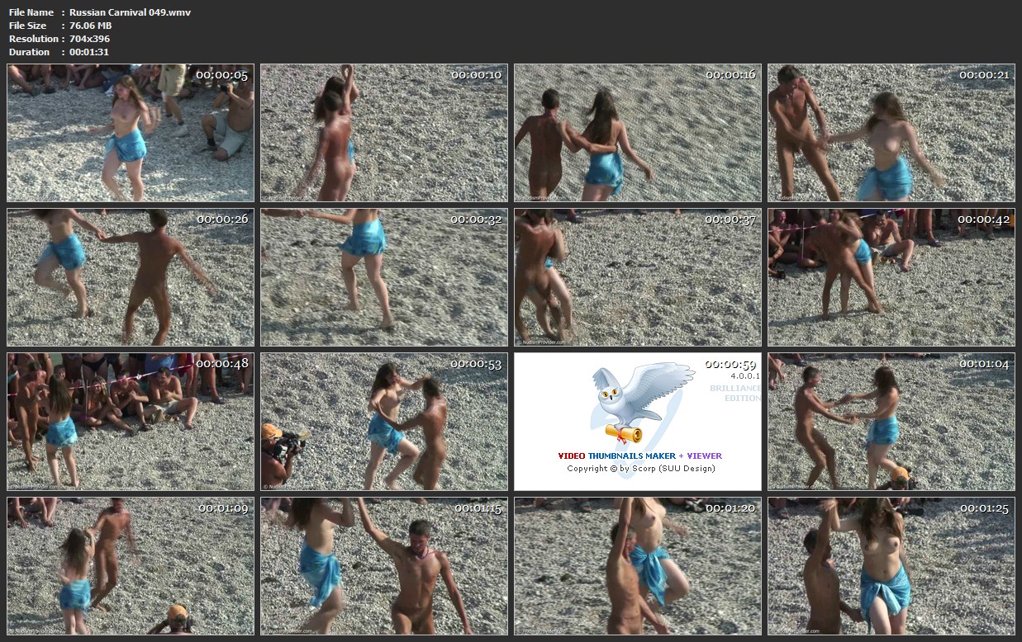Screen dimensions: 1022x642
Task: Click the Copyright by Scorp (SUU Design) text
Action: click(640, 469)
